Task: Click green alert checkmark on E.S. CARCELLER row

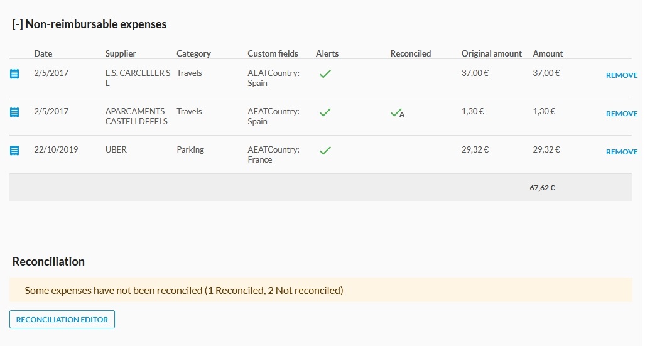Action: coord(325,74)
